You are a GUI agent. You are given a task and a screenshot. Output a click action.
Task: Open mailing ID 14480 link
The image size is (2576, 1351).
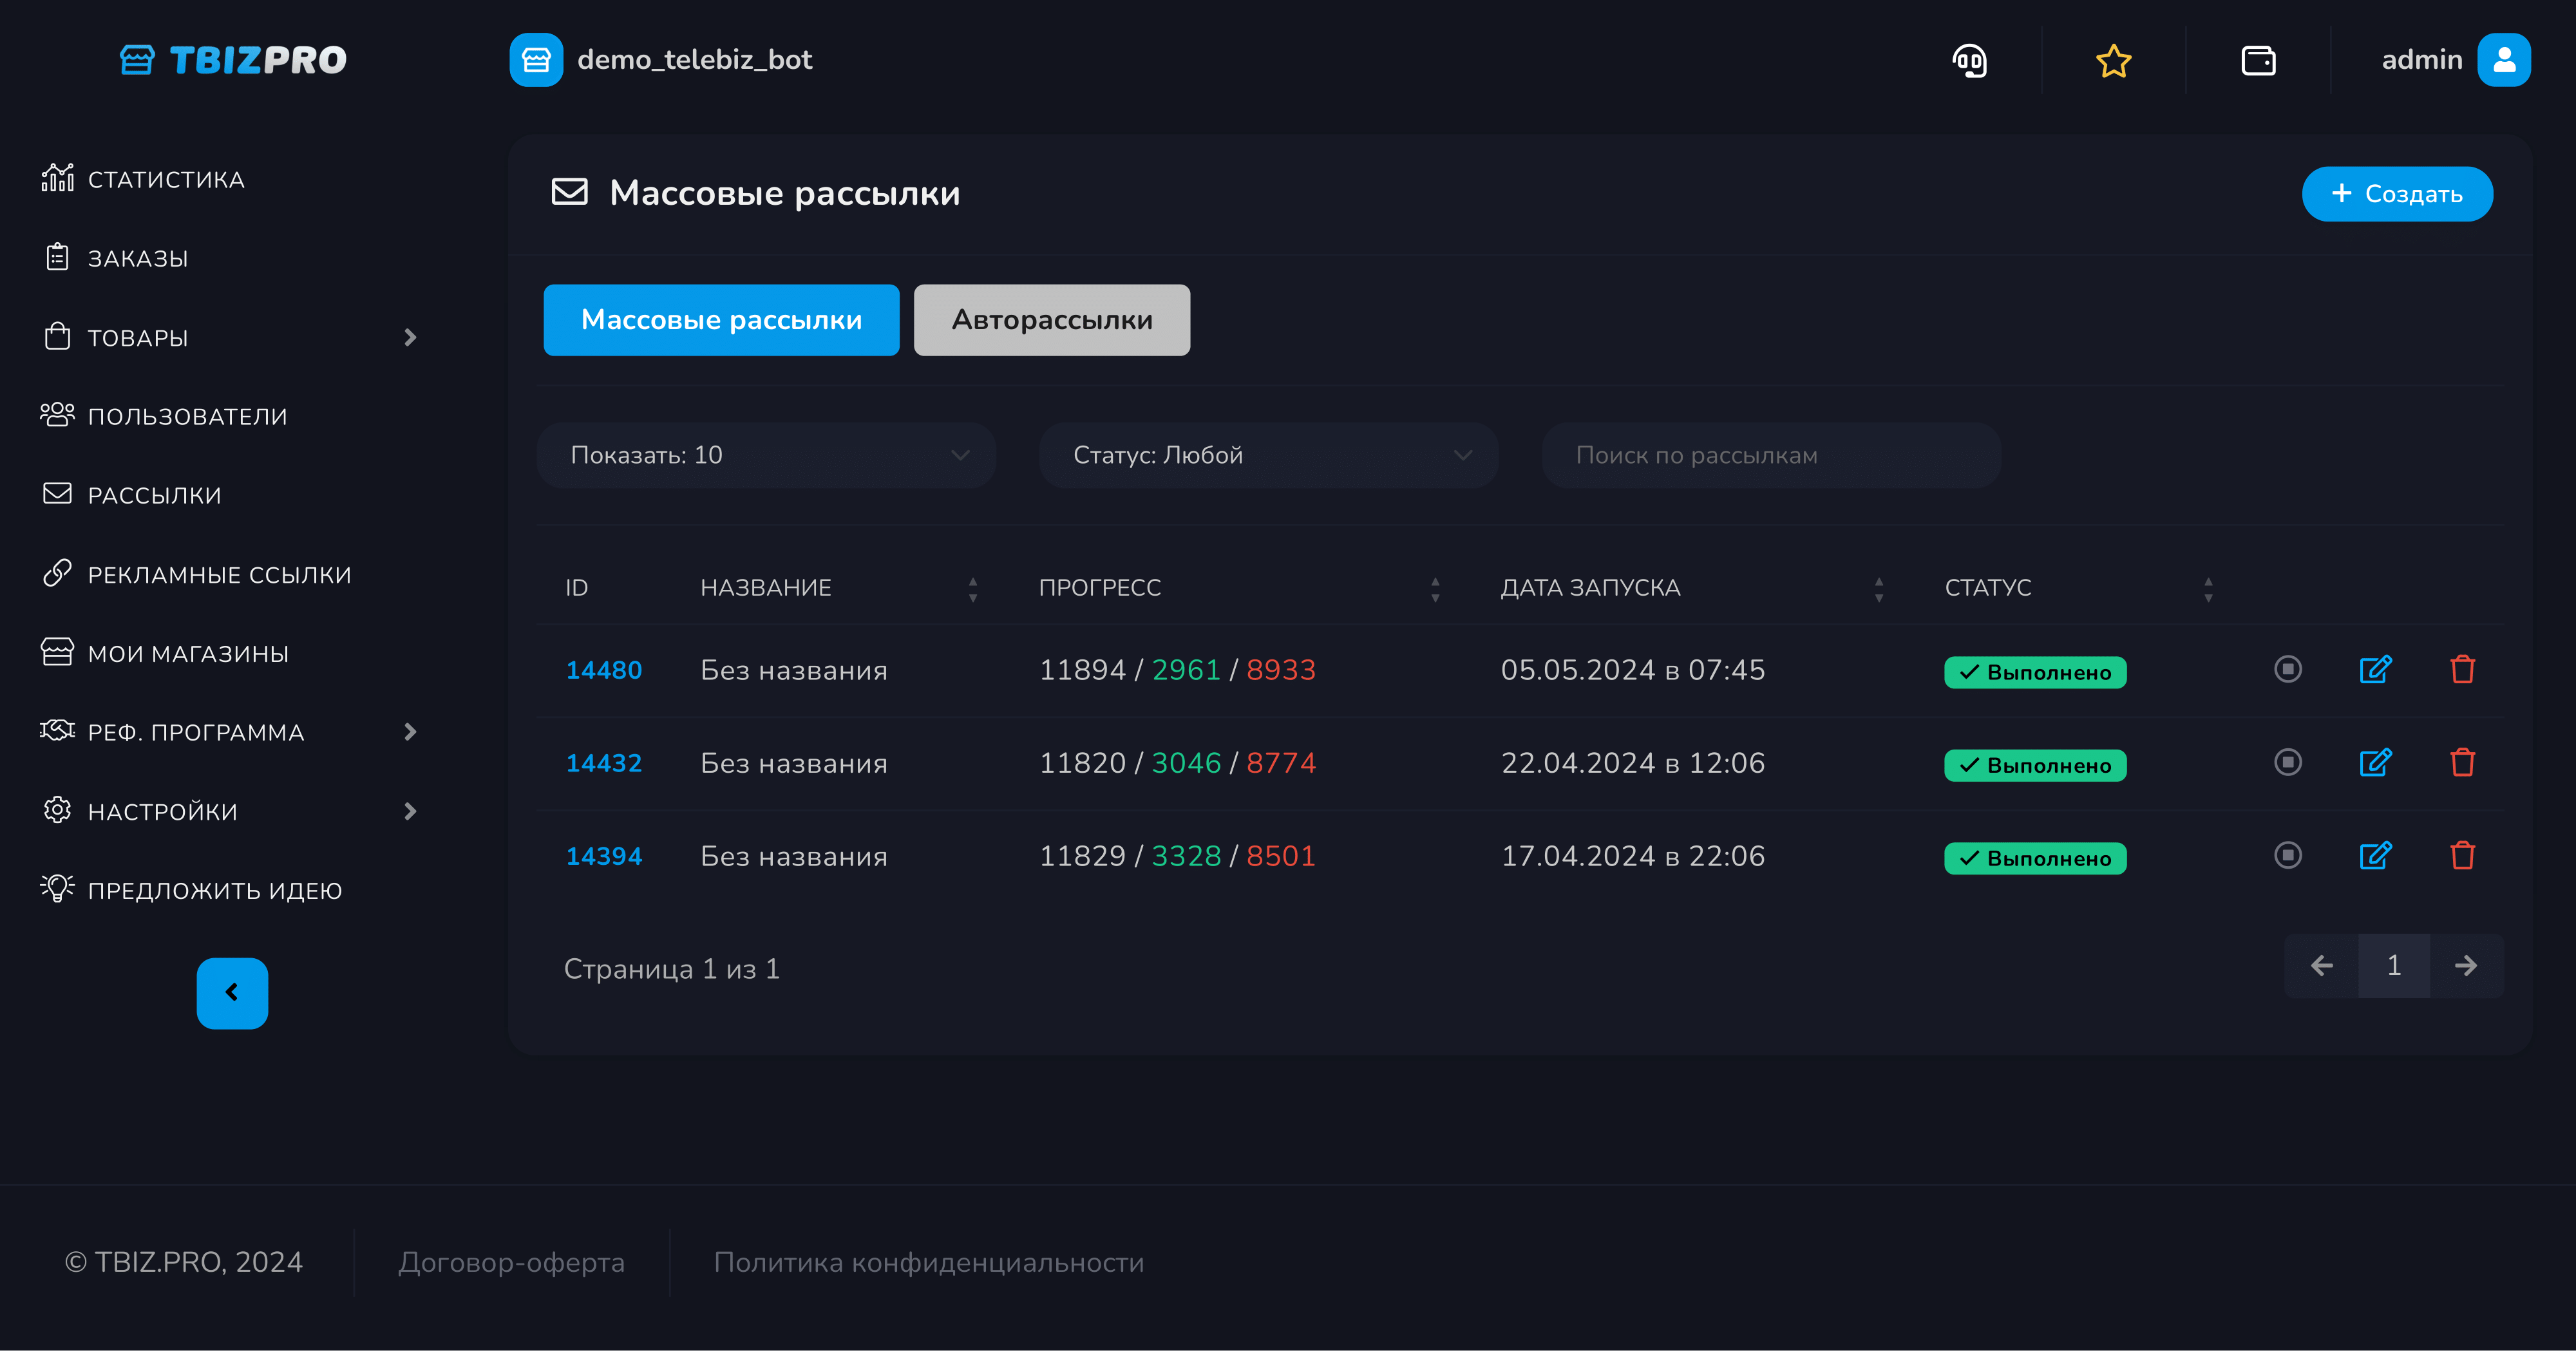tap(603, 670)
